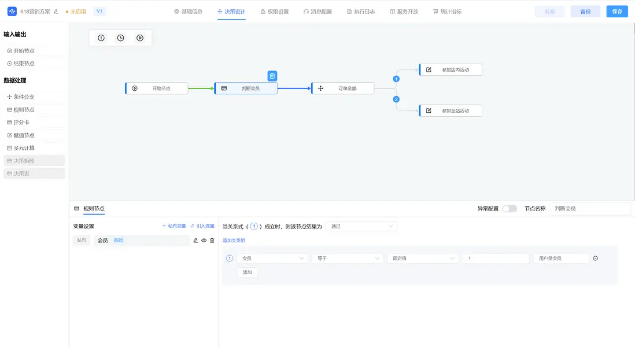Switch to the 权限设置 tab
The image size is (635, 347).
click(275, 12)
